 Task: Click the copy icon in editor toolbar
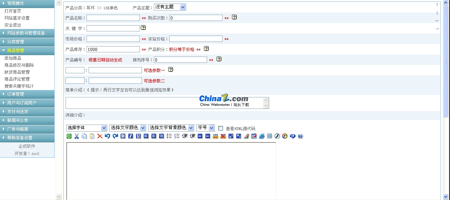click(x=84, y=136)
